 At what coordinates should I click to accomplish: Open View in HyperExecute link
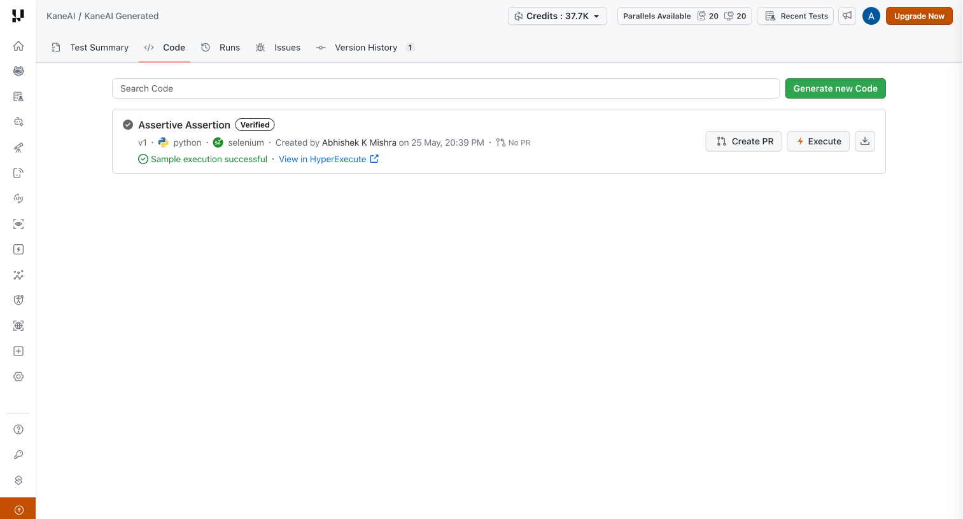(x=328, y=159)
